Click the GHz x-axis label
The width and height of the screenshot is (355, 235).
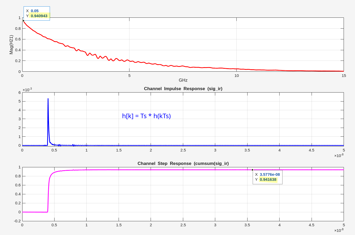point(183,80)
